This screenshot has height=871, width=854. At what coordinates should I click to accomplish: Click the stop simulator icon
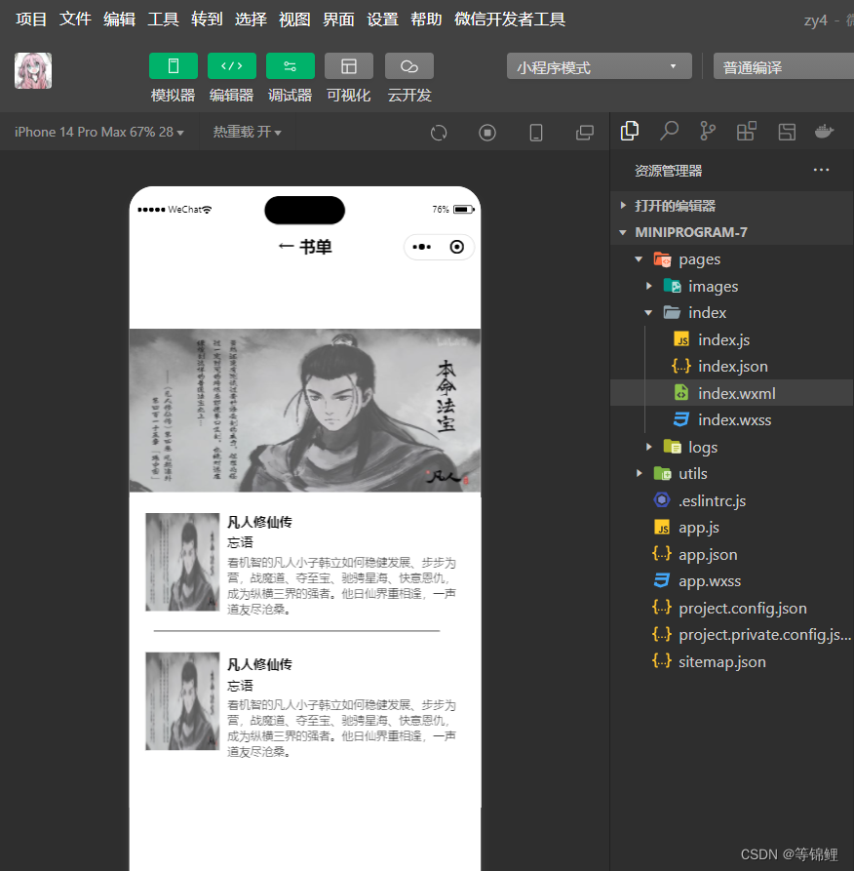tap(487, 133)
